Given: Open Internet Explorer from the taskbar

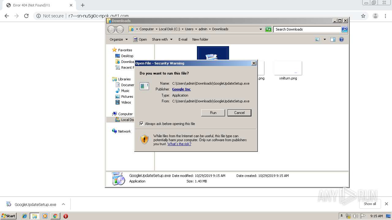Looking at the screenshot, I should coord(24,216).
